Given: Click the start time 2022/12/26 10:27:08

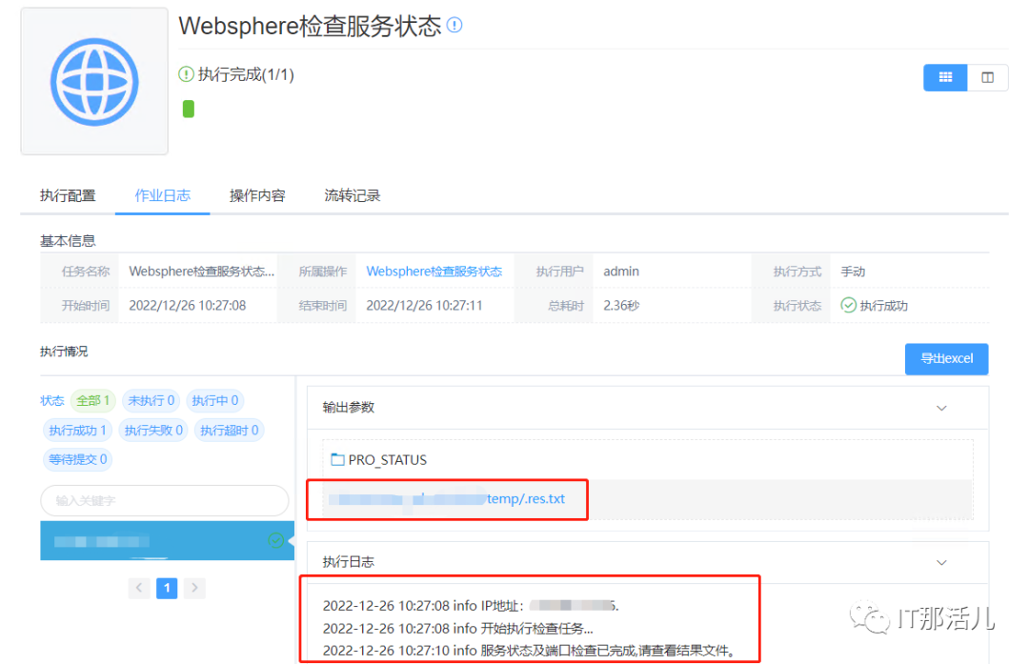Looking at the screenshot, I should tap(187, 305).
